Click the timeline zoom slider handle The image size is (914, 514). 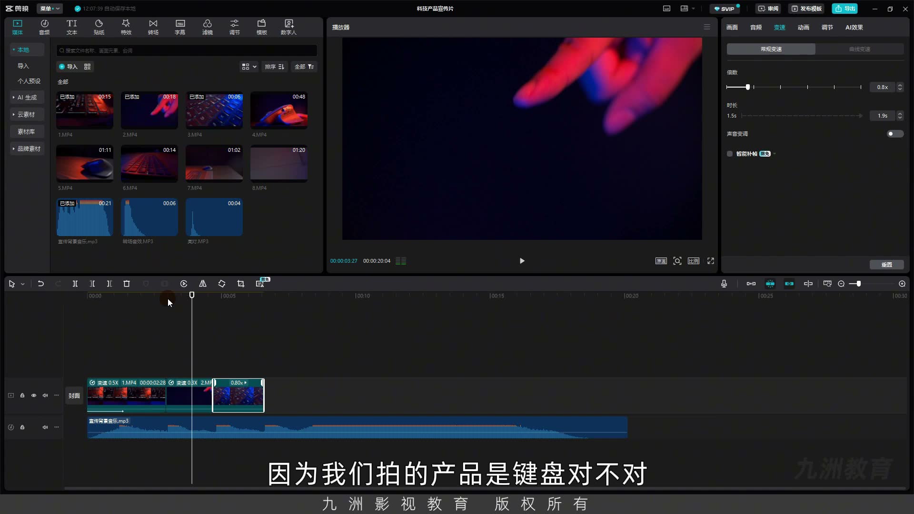tap(858, 284)
